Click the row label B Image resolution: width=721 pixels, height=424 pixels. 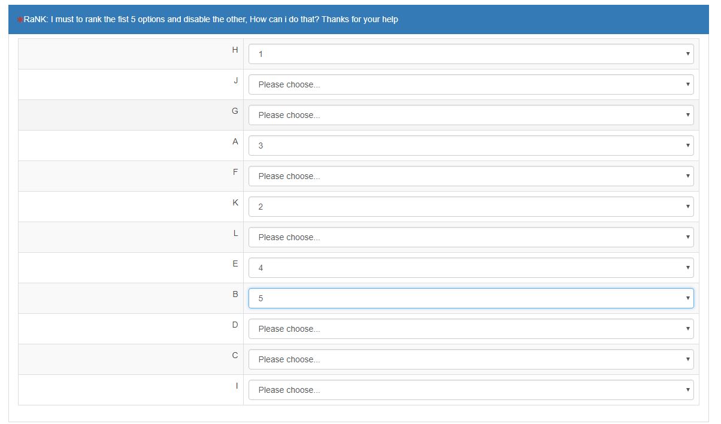tap(235, 294)
